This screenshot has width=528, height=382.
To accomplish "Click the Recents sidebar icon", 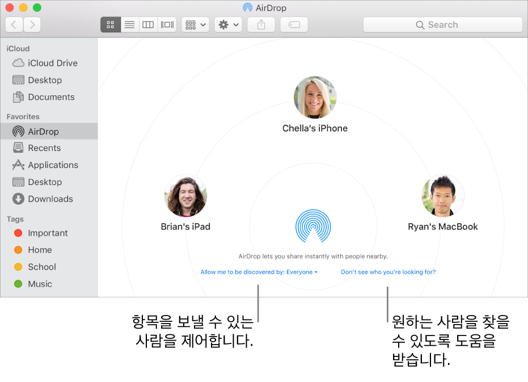I will [18, 148].
